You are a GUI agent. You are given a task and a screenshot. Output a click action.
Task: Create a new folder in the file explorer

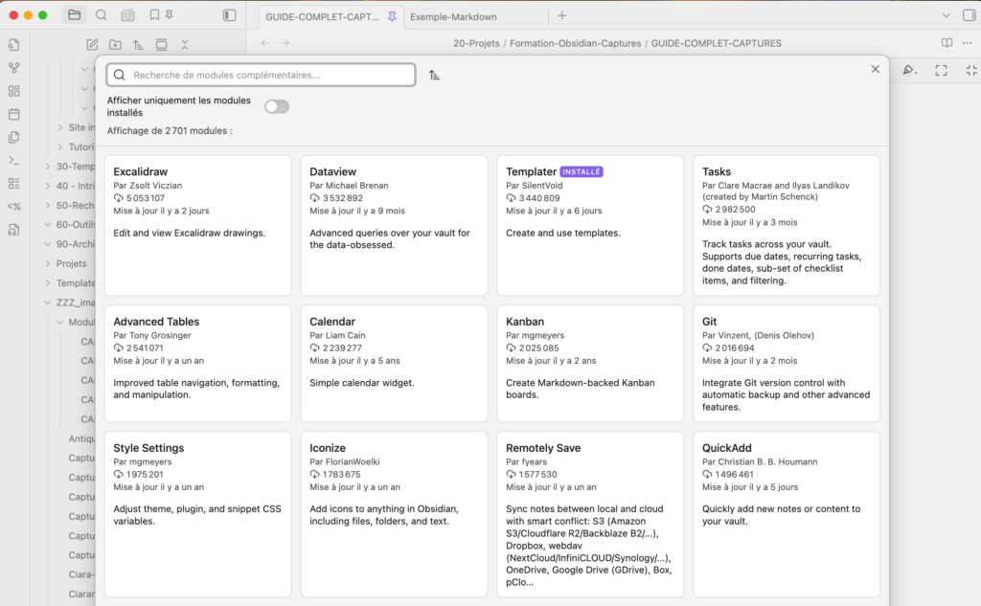(x=115, y=45)
